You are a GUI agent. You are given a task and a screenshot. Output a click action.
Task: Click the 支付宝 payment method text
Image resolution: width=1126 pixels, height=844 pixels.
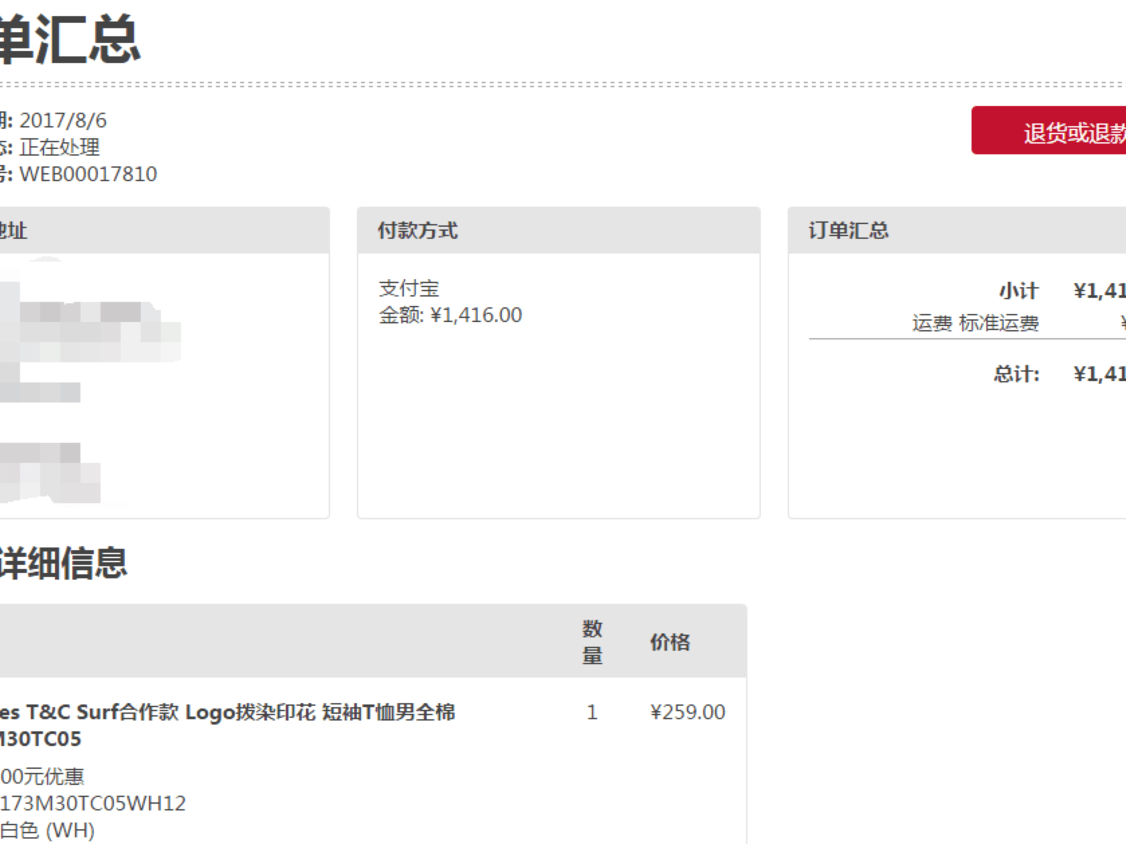click(409, 288)
